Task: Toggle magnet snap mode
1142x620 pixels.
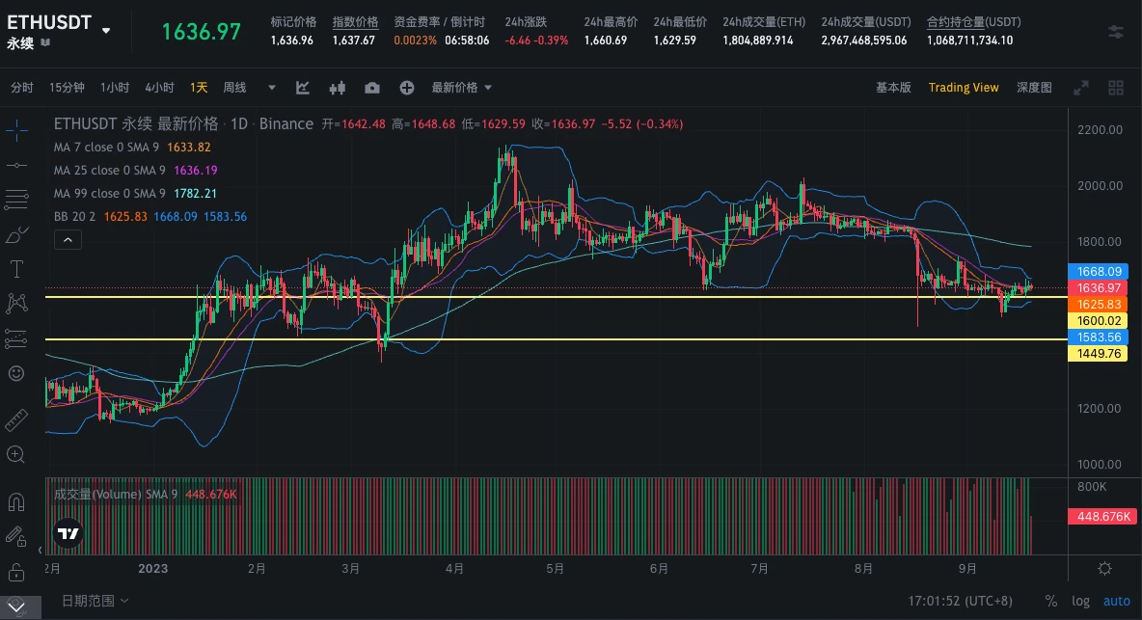Action: [16, 502]
